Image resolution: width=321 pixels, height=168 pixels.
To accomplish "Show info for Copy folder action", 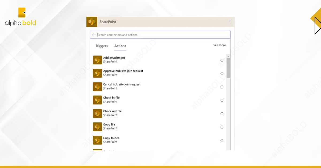I will [x=222, y=140].
